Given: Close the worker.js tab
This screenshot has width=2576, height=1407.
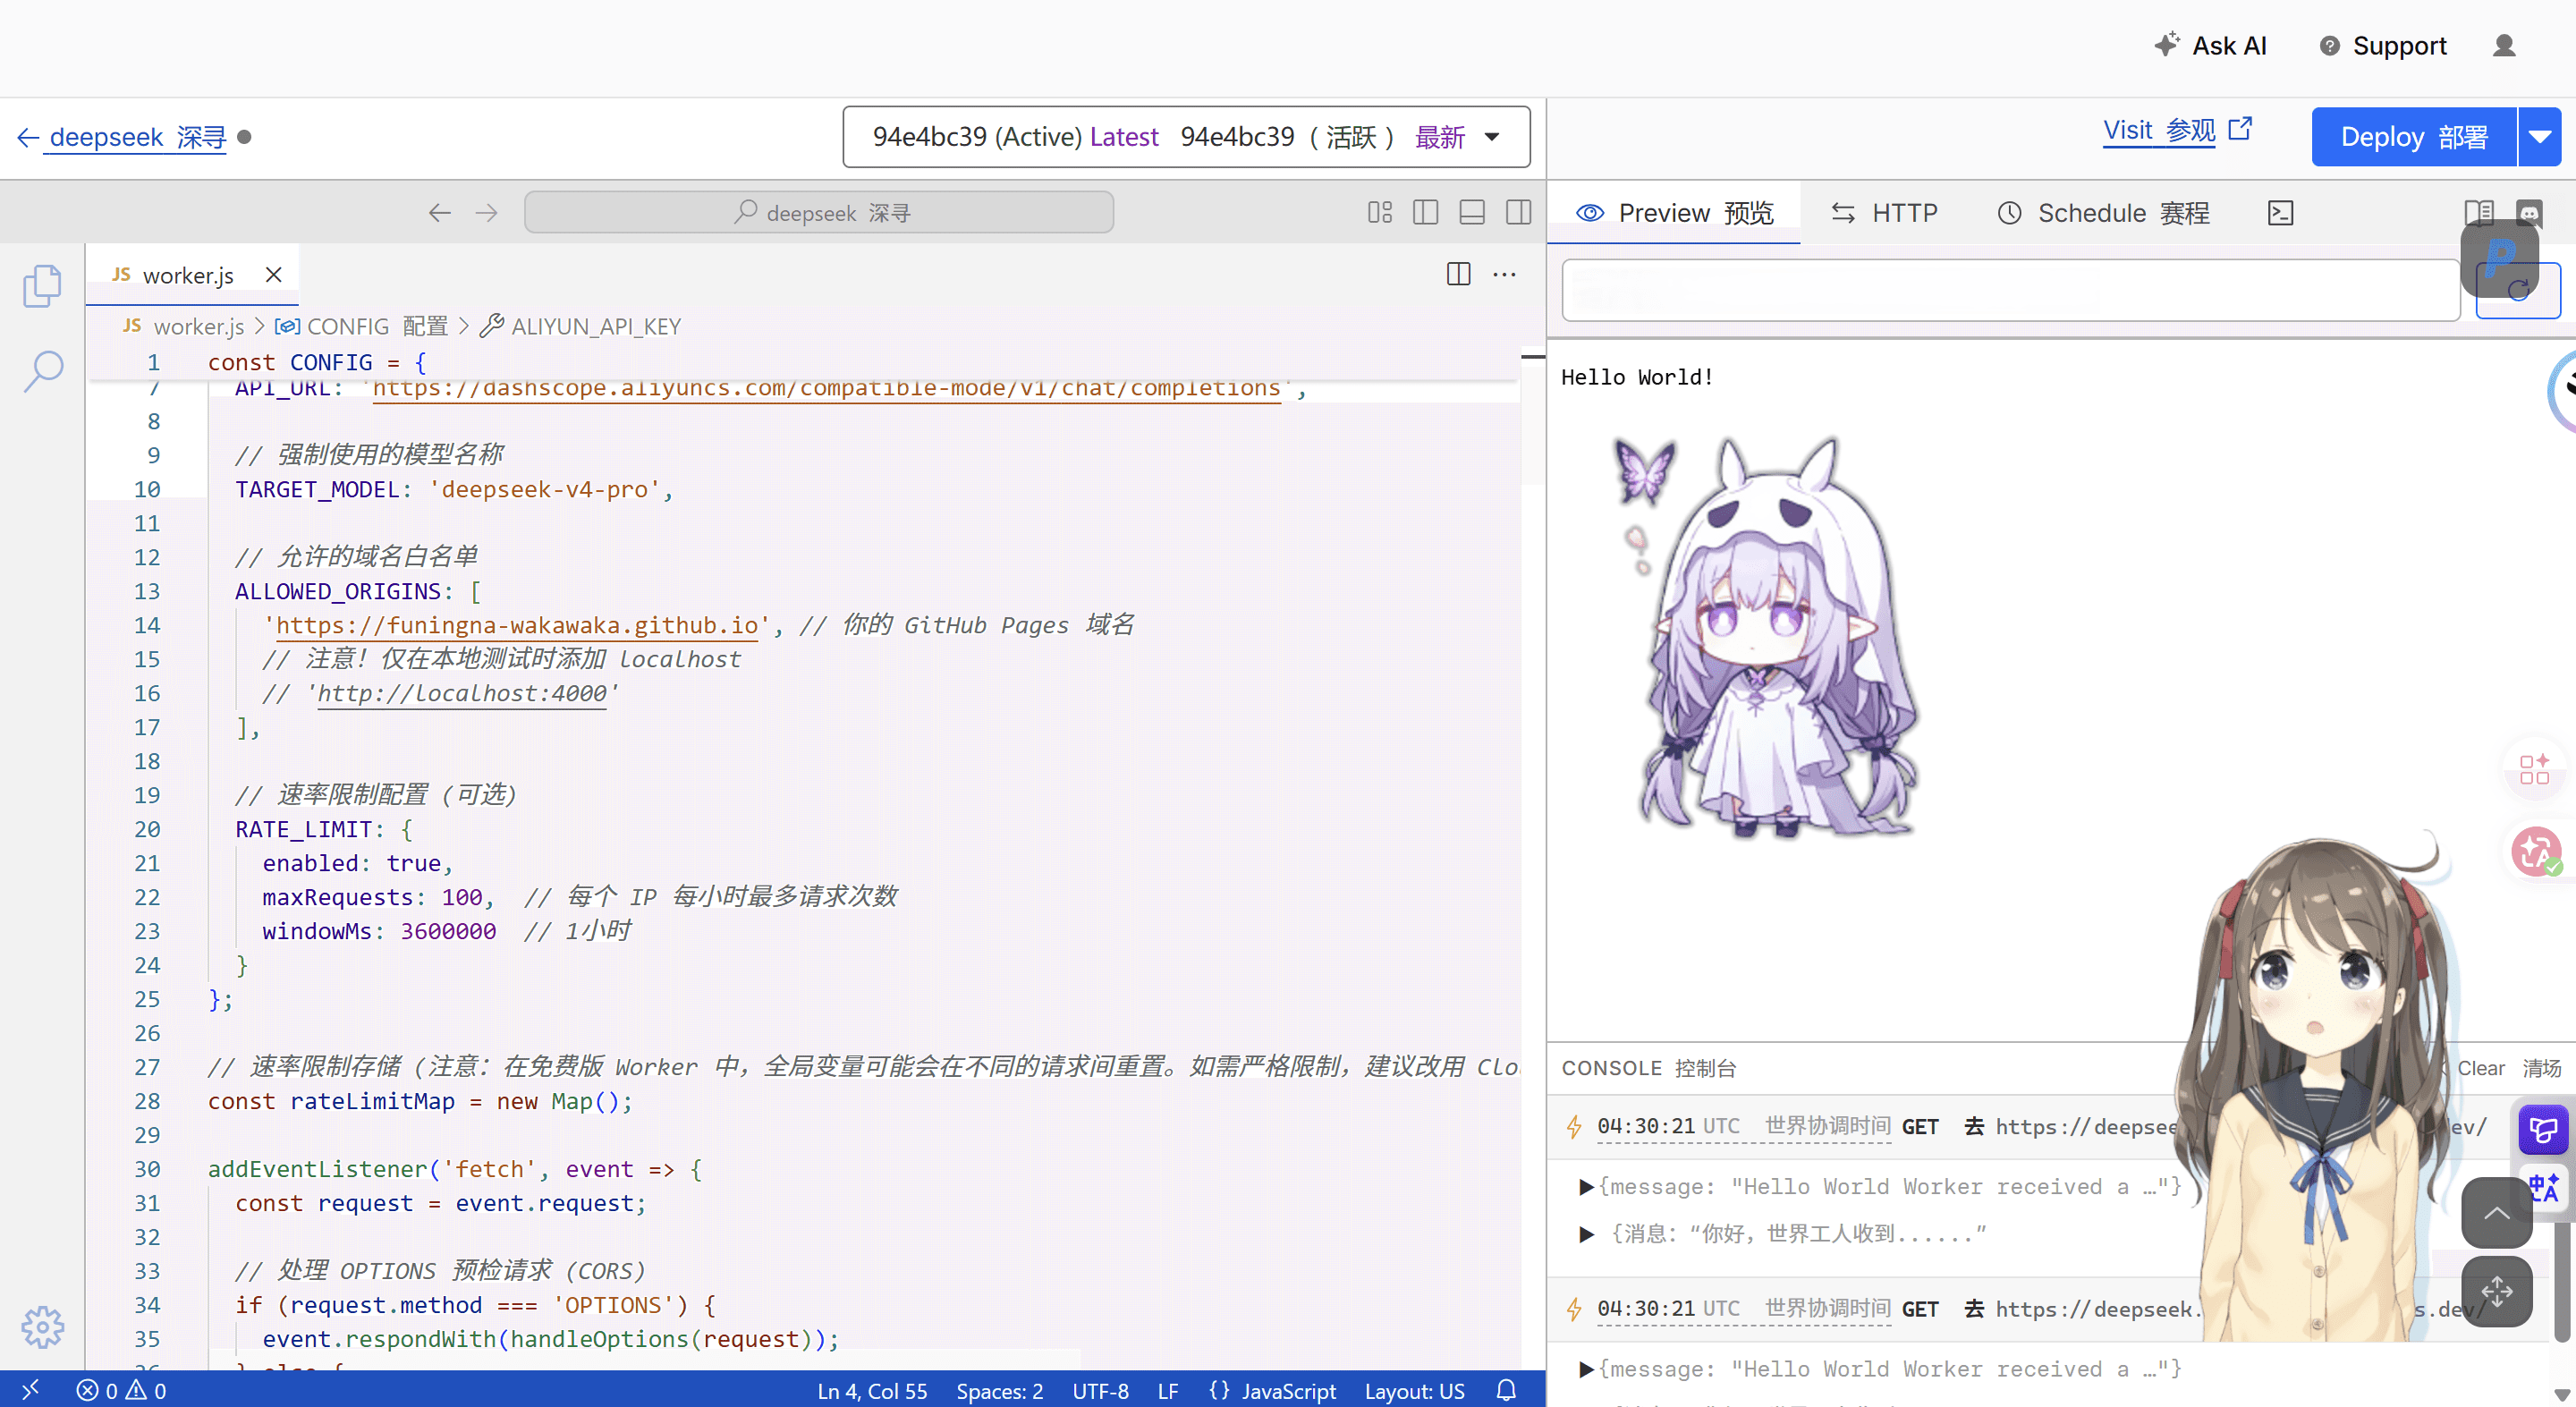Looking at the screenshot, I should 274,274.
